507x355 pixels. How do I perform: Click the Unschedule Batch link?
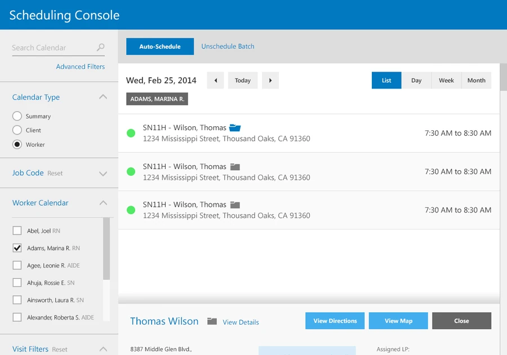(228, 46)
